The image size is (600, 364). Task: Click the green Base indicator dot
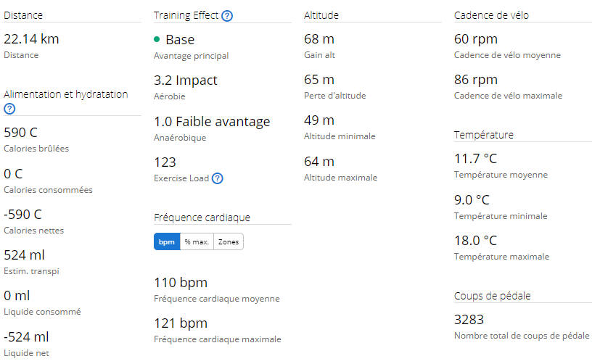click(157, 39)
